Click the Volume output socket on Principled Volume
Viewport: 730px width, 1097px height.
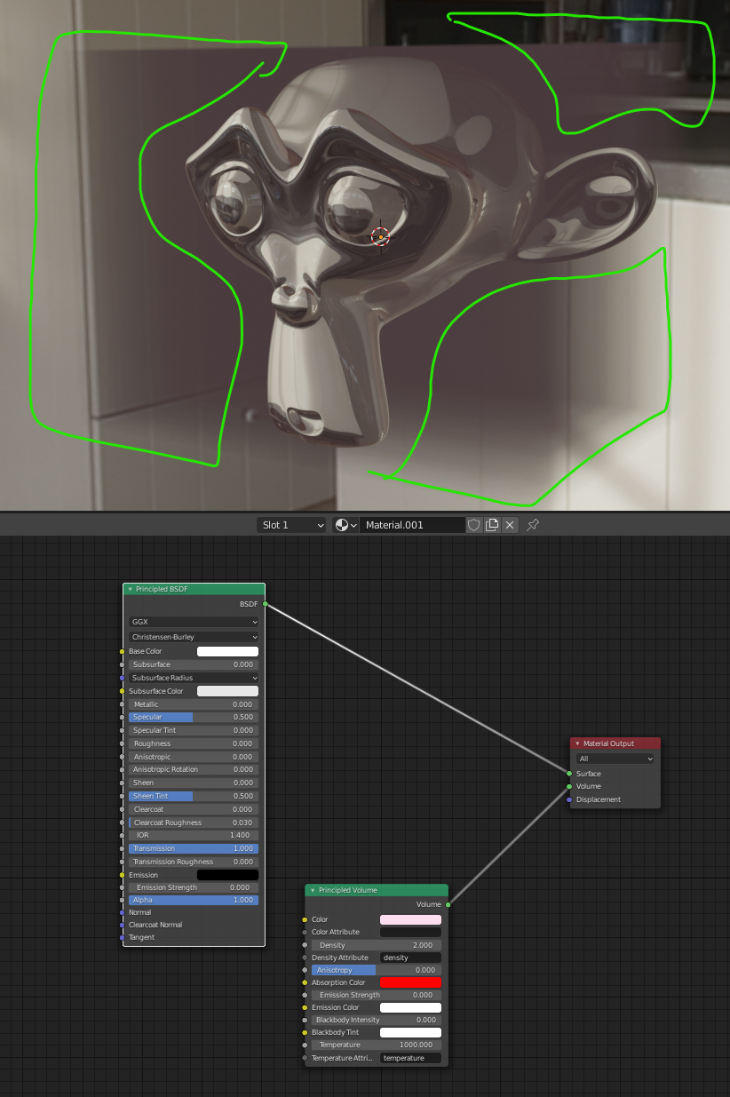click(448, 904)
